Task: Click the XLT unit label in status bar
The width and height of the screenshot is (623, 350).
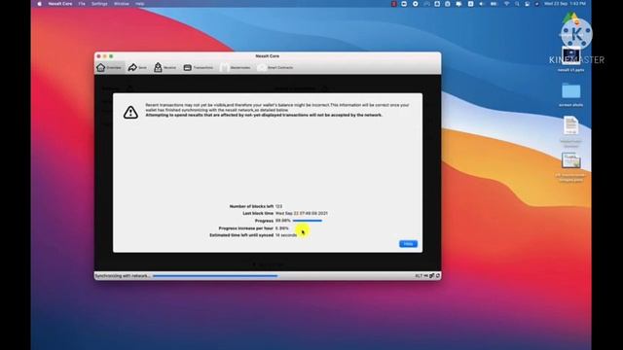Action: pyautogui.click(x=419, y=276)
